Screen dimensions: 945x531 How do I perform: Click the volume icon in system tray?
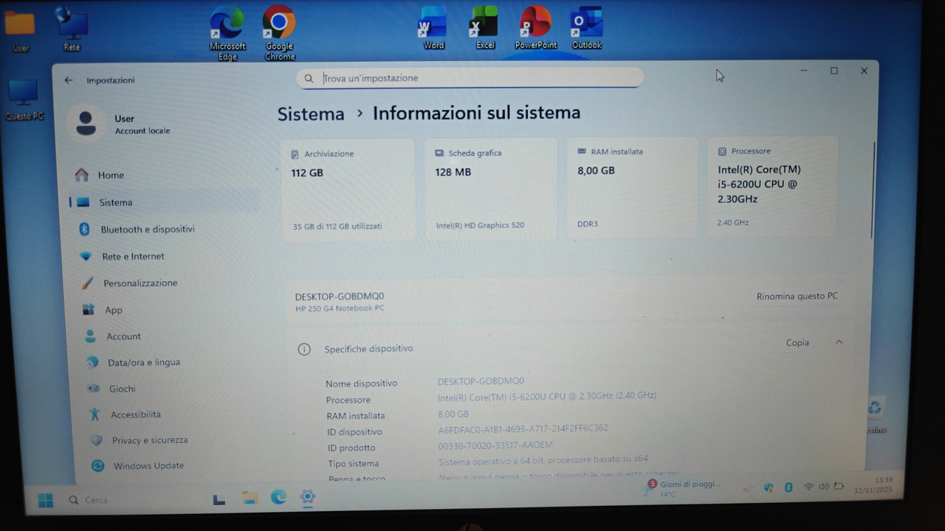[x=823, y=487]
